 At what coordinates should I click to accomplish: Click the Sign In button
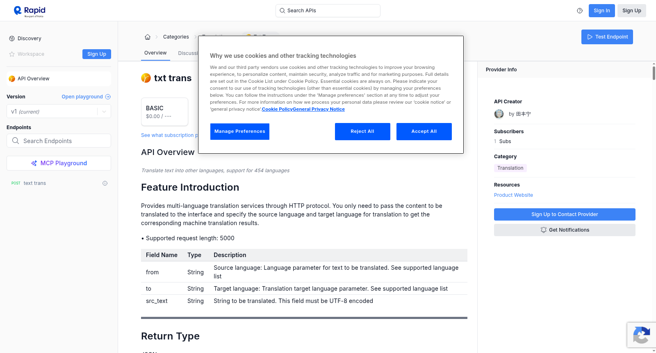point(602,11)
